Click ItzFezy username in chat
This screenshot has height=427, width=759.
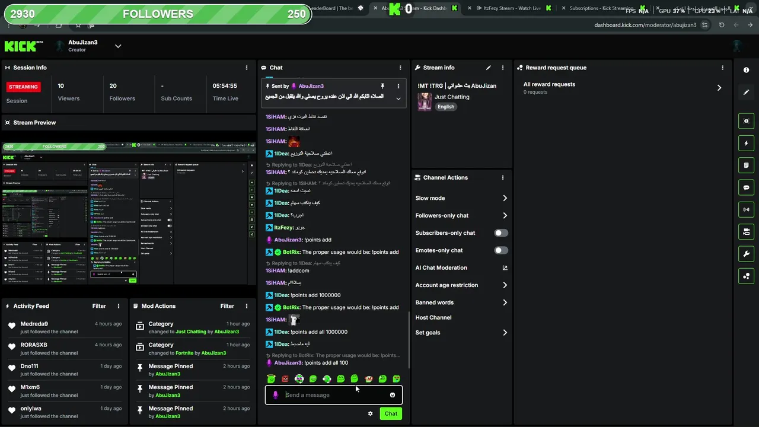coord(283,228)
